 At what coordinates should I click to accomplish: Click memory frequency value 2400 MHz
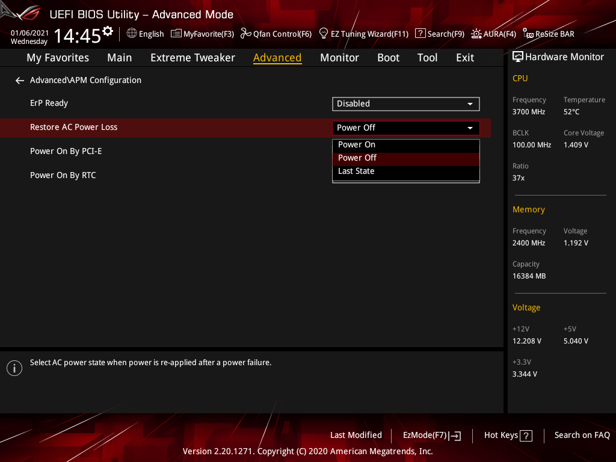pos(528,243)
